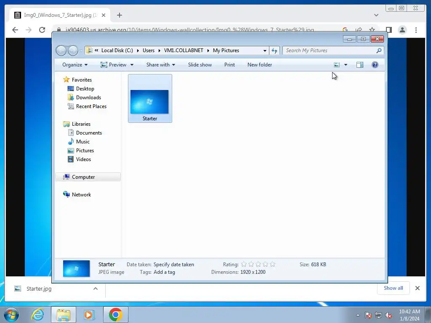
Task: Click Add a tag field
Action: [164, 272]
